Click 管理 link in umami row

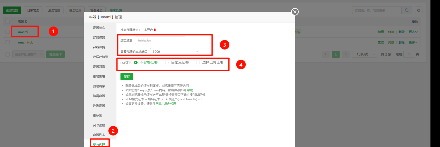click(381, 32)
